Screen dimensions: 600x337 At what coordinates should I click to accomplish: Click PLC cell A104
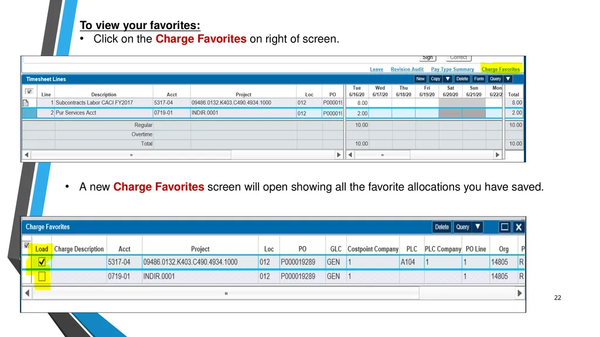coord(411,262)
